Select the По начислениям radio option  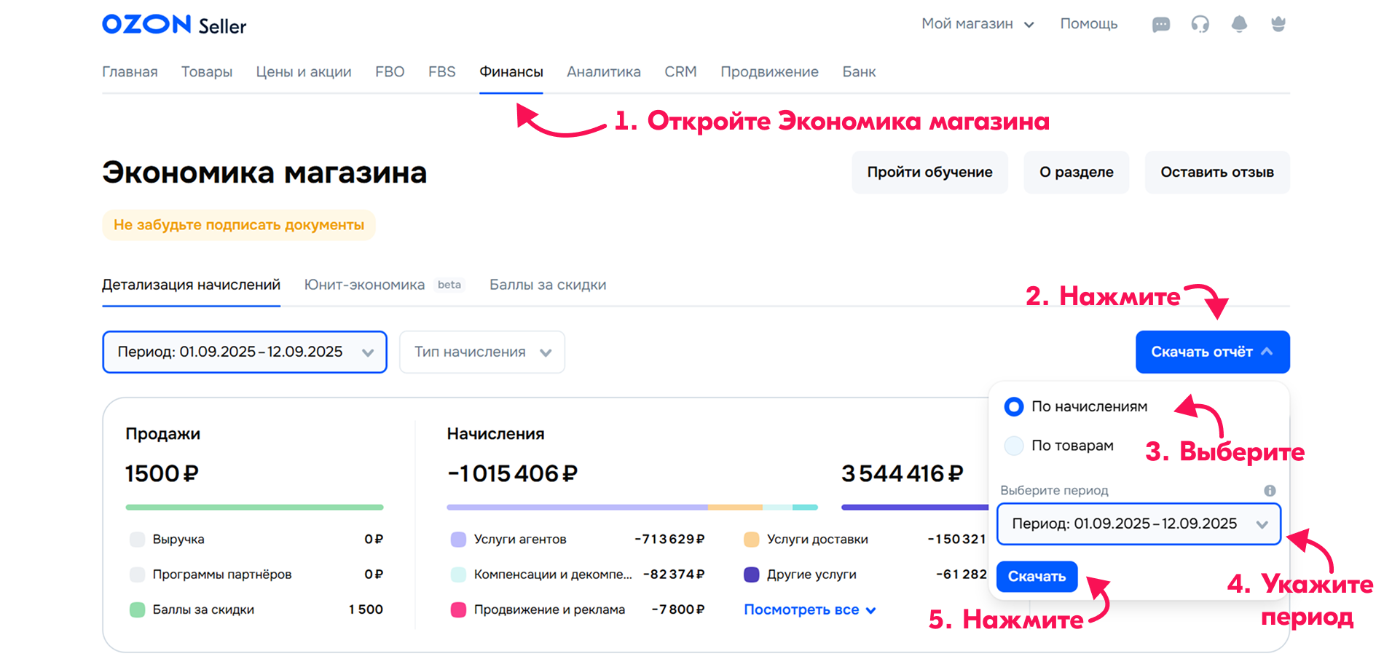(x=1014, y=407)
